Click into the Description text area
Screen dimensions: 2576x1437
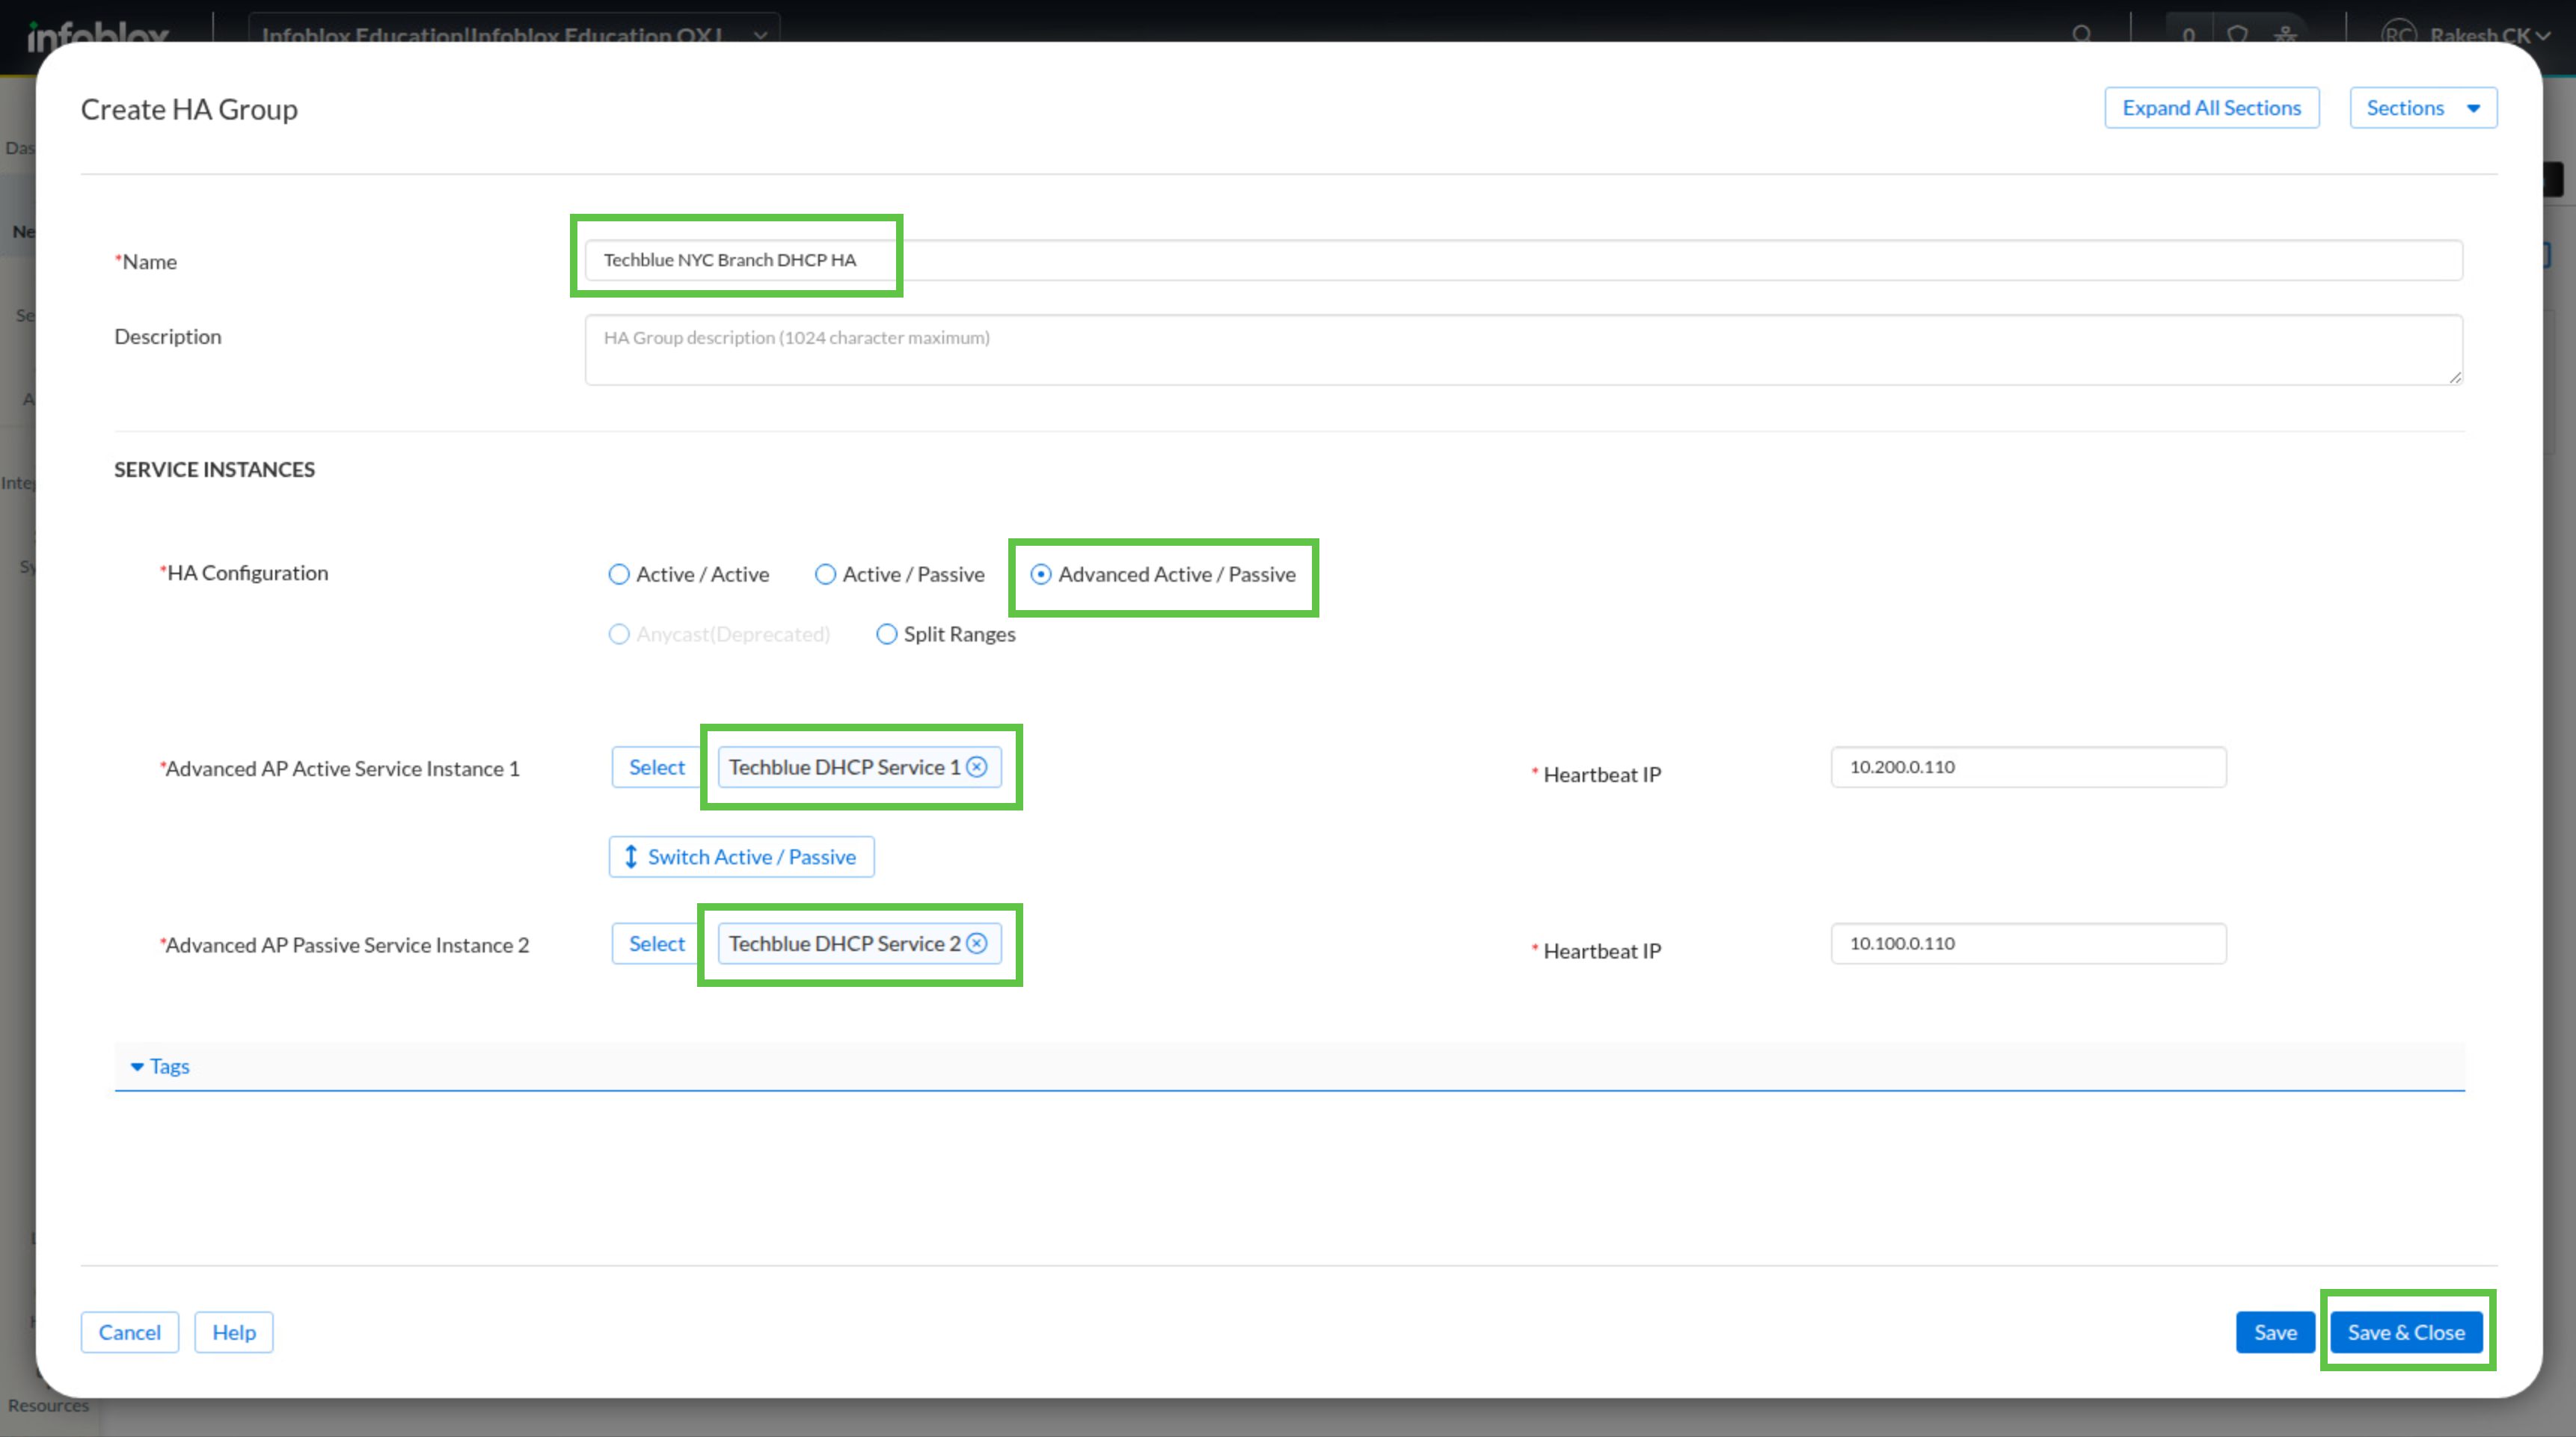(x=1523, y=350)
